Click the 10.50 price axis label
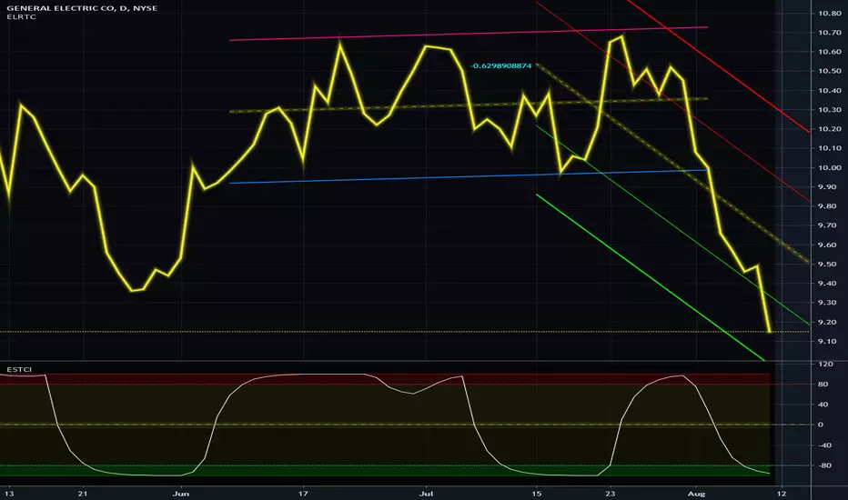Image resolution: width=848 pixels, height=500 pixels. click(829, 71)
